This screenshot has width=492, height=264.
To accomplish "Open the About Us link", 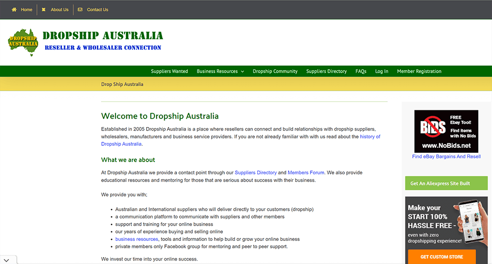I will pyautogui.click(x=60, y=10).
